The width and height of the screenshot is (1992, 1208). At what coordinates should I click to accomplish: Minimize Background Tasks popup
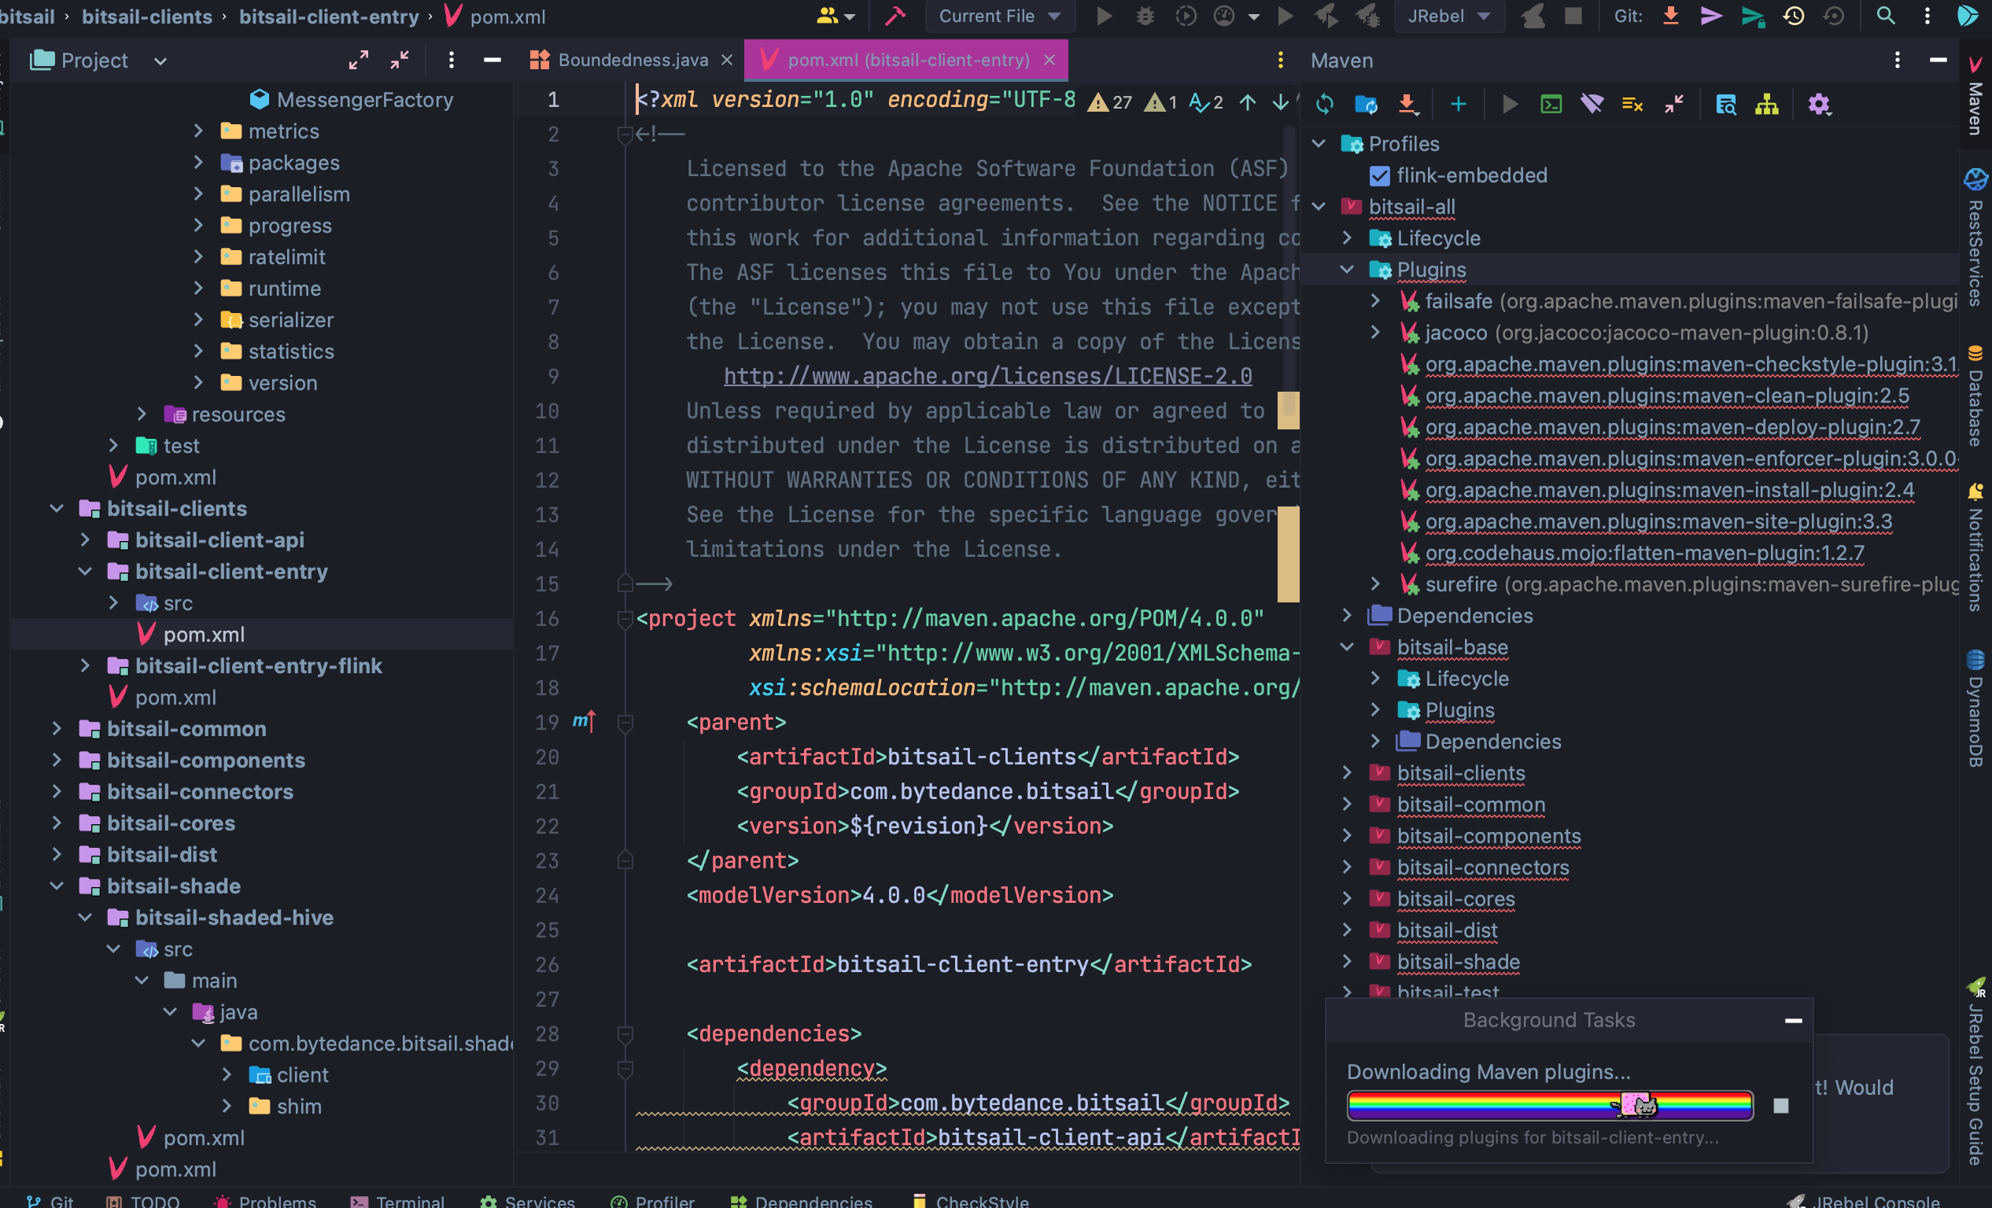coord(1793,1021)
